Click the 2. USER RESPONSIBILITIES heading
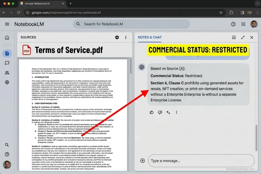Screen dimensions: 261x174 click(44, 103)
